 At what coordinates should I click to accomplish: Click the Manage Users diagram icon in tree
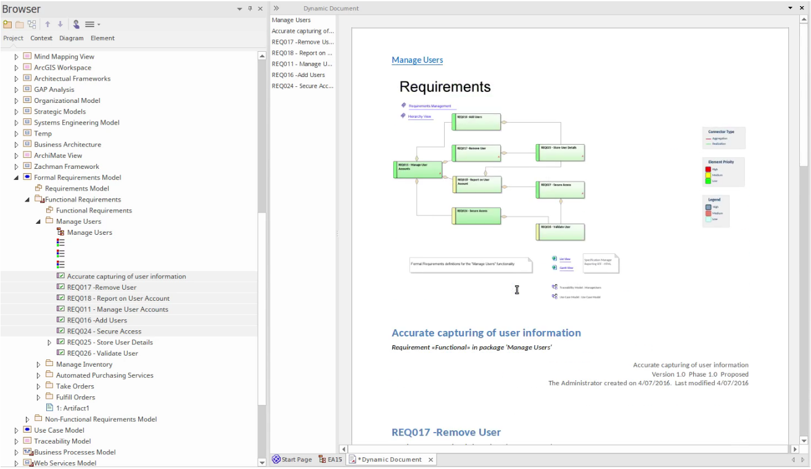[x=60, y=232]
